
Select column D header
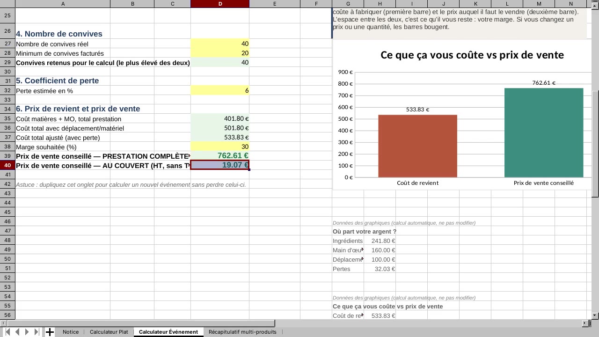tap(220, 4)
